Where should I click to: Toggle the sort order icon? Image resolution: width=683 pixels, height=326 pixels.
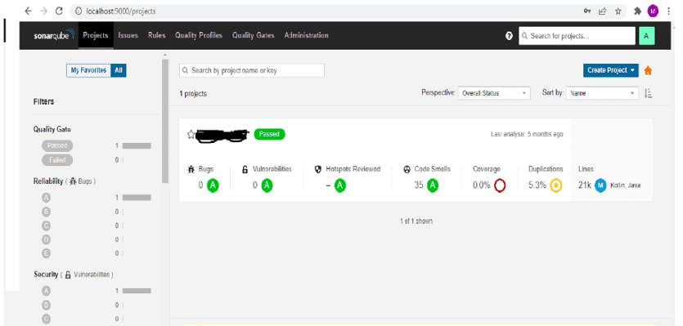coord(648,93)
